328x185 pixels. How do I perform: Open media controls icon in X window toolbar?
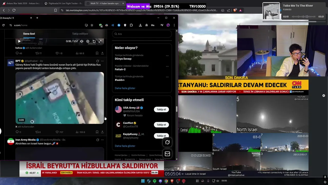[162, 25]
